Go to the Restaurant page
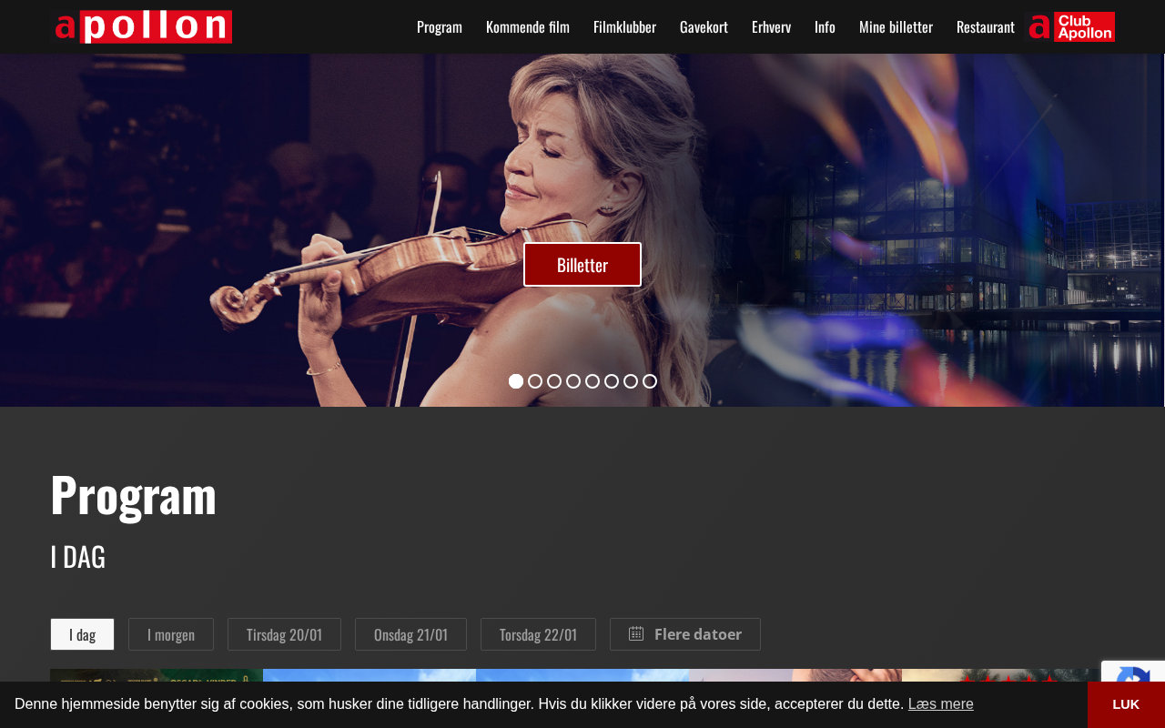1165x728 pixels. click(x=986, y=26)
